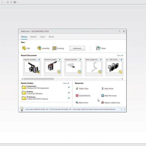Create a new Part document
Image resolution: width=146 pixels, height=146 pixels.
click(x=26, y=48)
